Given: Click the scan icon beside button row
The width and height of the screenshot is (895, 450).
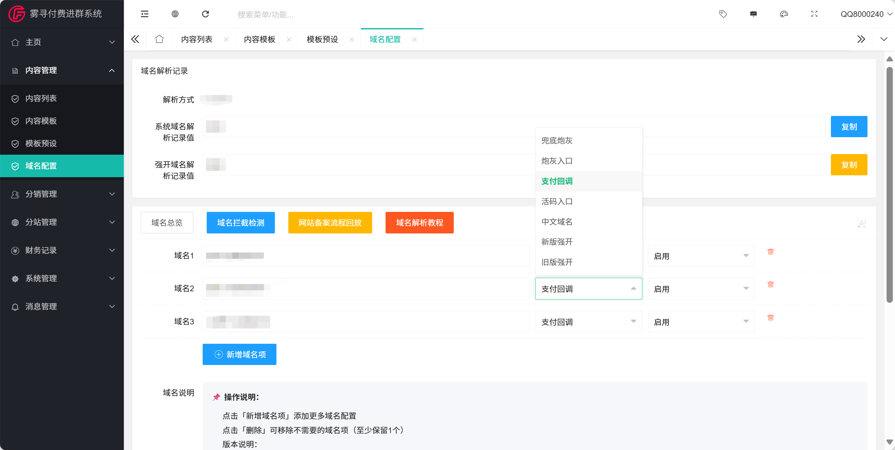Looking at the screenshot, I should coord(862,223).
